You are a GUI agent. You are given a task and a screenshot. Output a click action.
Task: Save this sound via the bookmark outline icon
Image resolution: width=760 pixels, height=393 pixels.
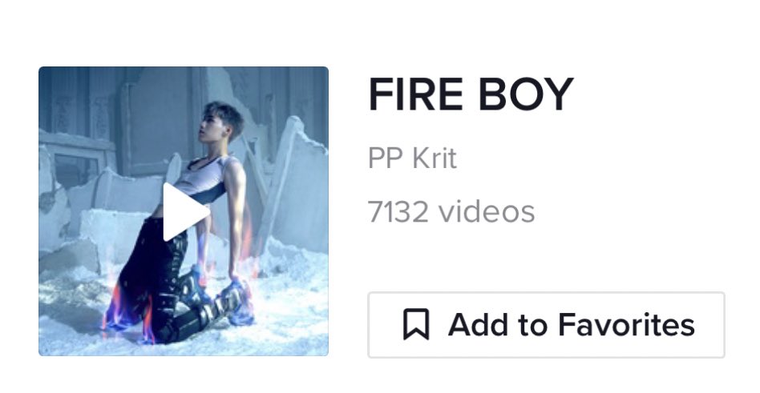(416, 325)
